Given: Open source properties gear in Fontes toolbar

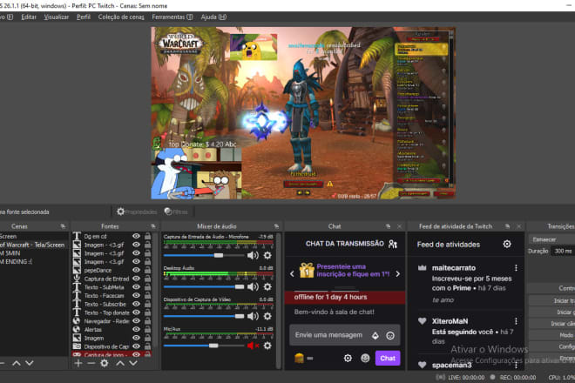Looking at the screenshot, I should (x=105, y=362).
